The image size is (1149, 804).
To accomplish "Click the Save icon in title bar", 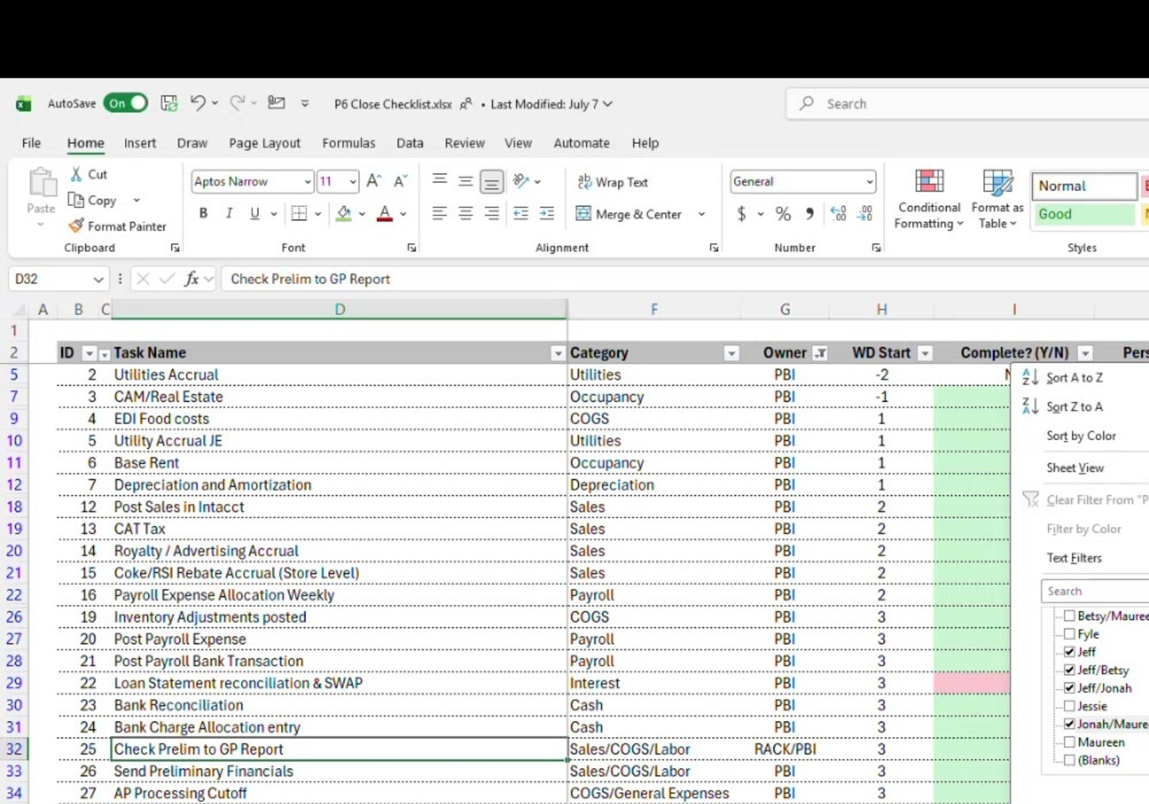I will click(x=168, y=103).
